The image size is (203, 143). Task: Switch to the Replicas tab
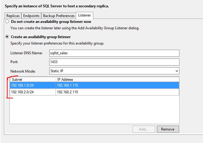(13, 16)
